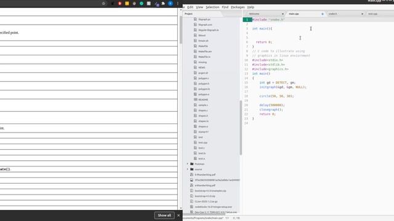Image resolution: width=394 pixels, height=221 pixels.
Task: Click line number 1 in the gutter
Action: click(247, 20)
